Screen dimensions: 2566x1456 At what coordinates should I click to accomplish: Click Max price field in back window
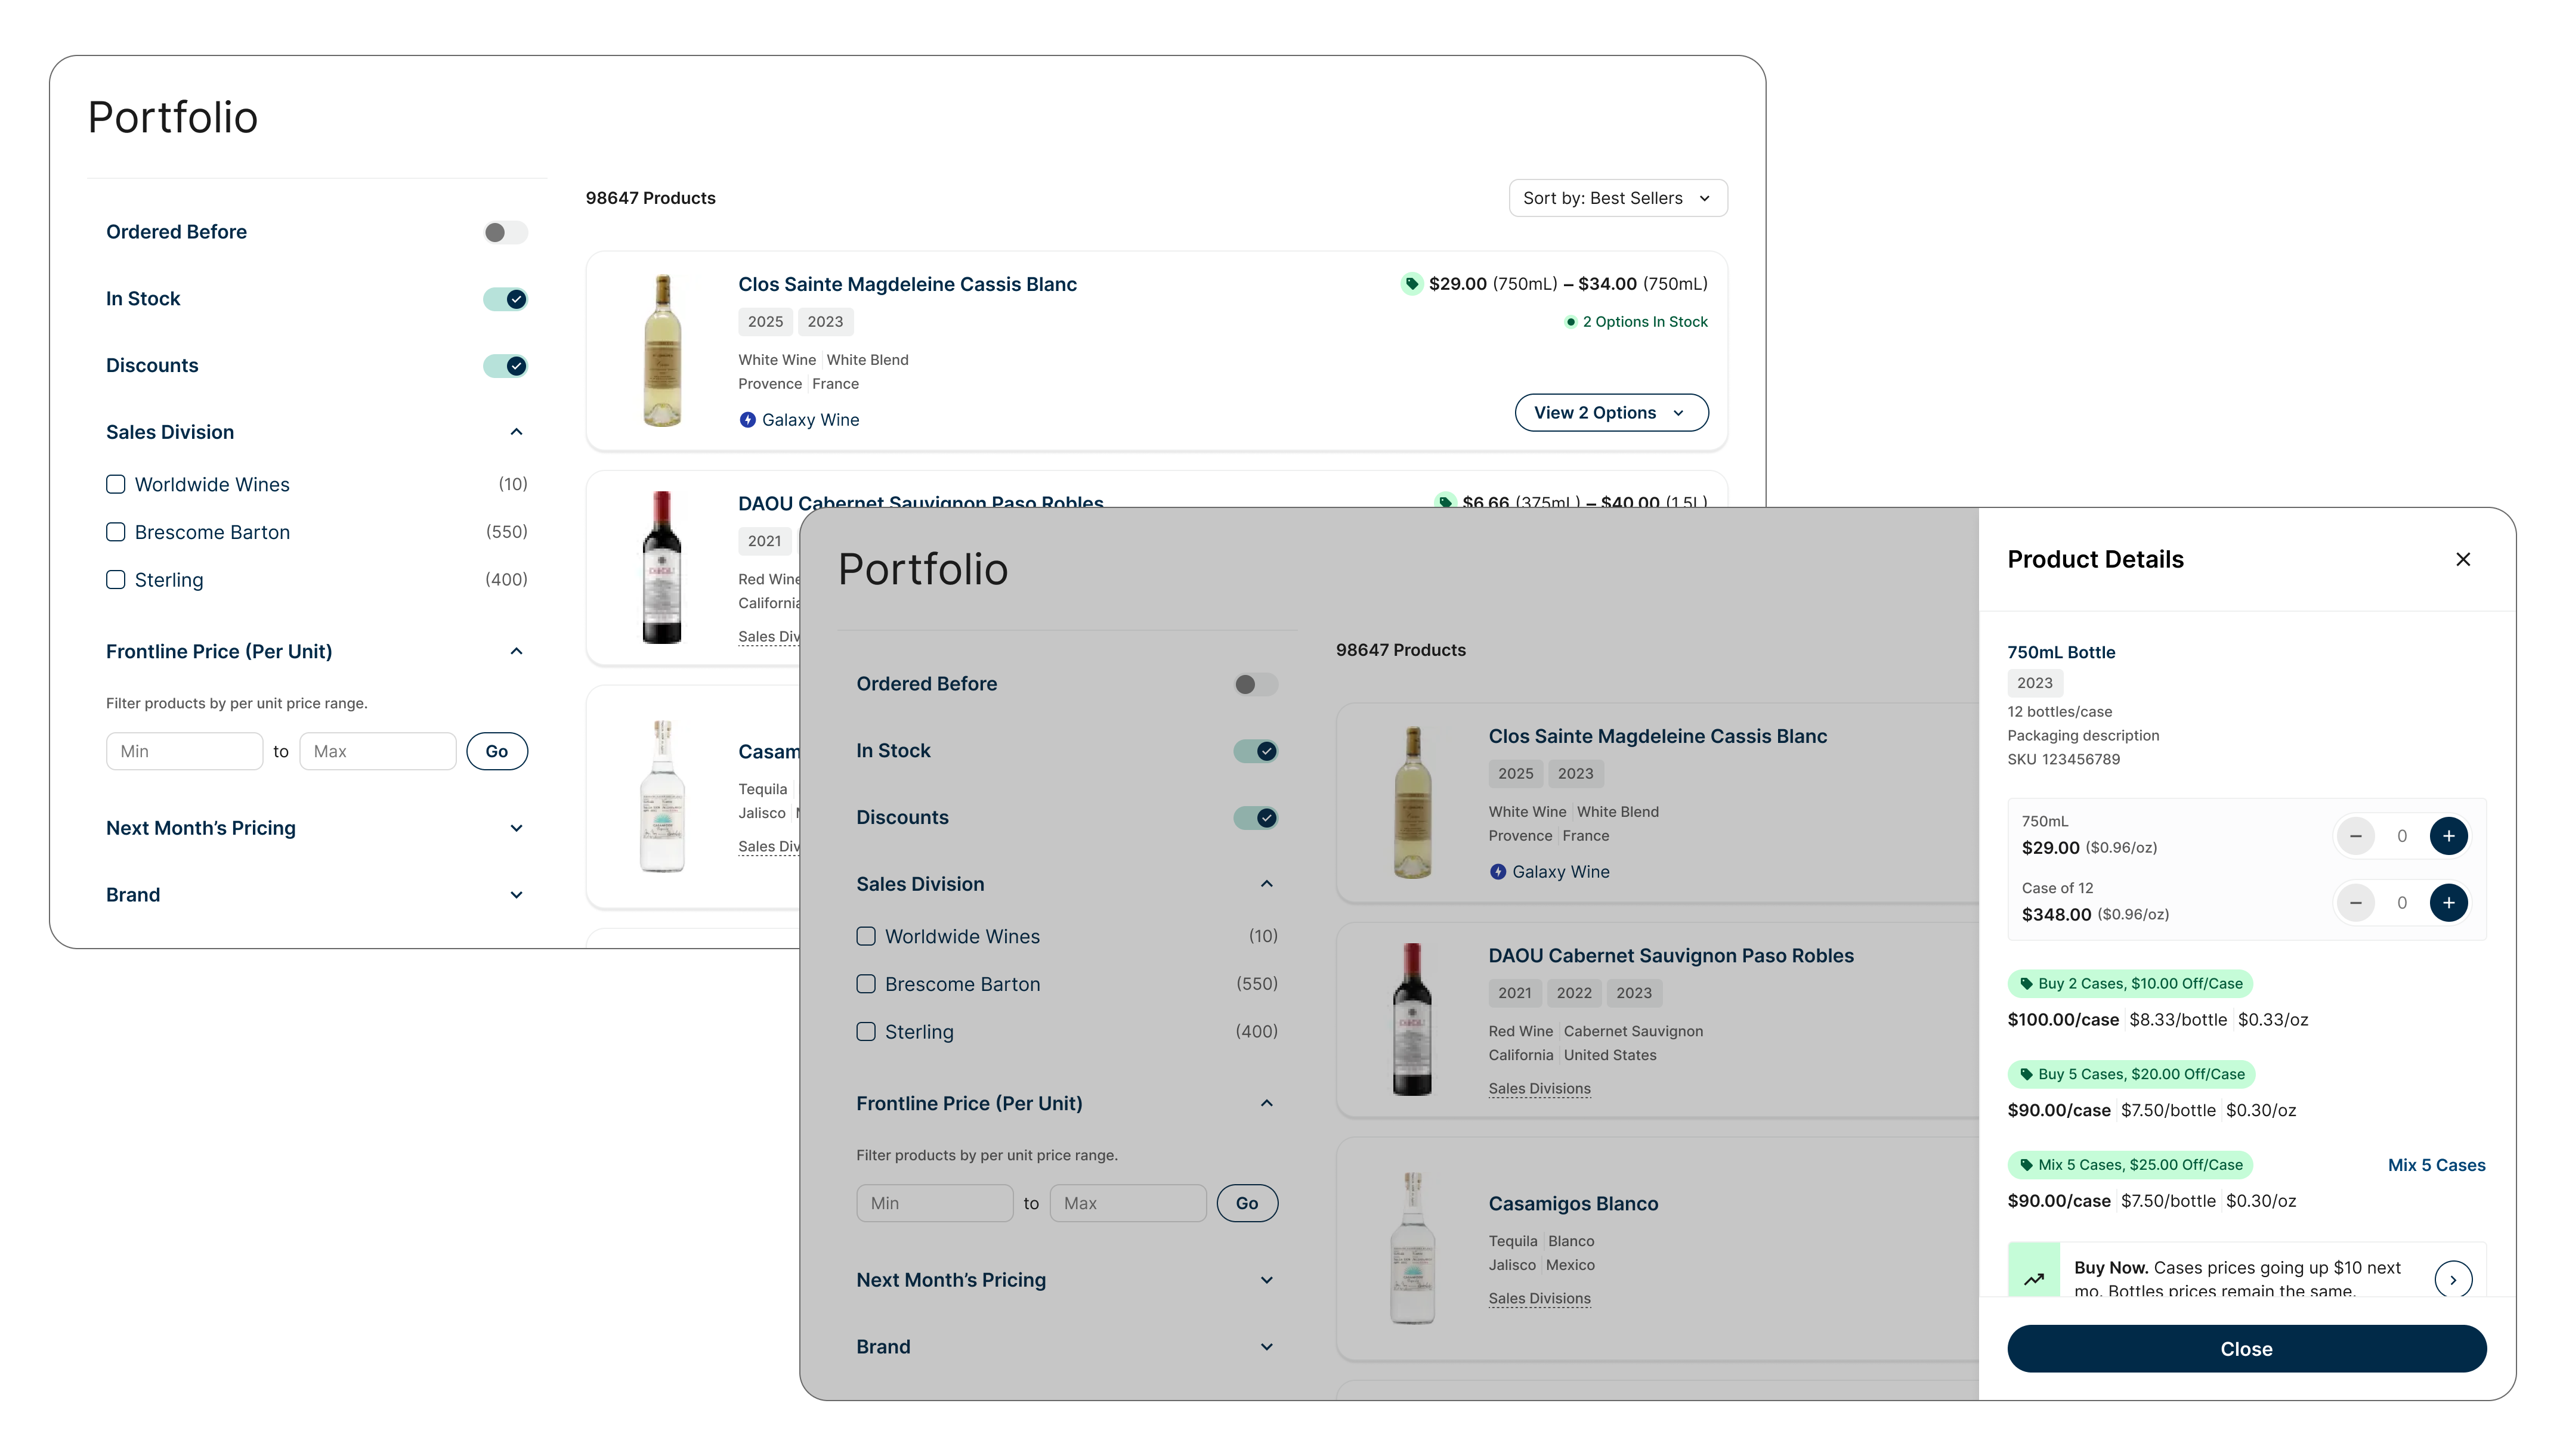[x=377, y=751]
